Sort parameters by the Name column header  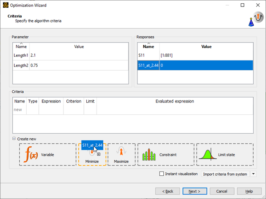[x=21, y=47]
